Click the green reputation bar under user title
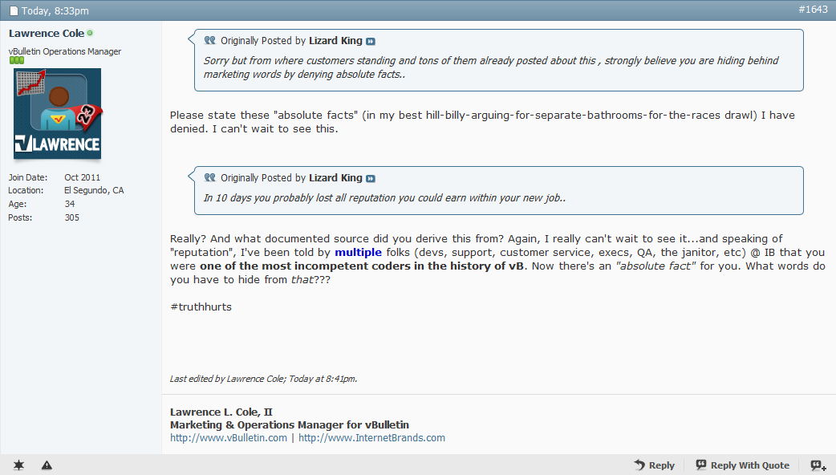Screen dimensions: 836x475 (17, 60)
